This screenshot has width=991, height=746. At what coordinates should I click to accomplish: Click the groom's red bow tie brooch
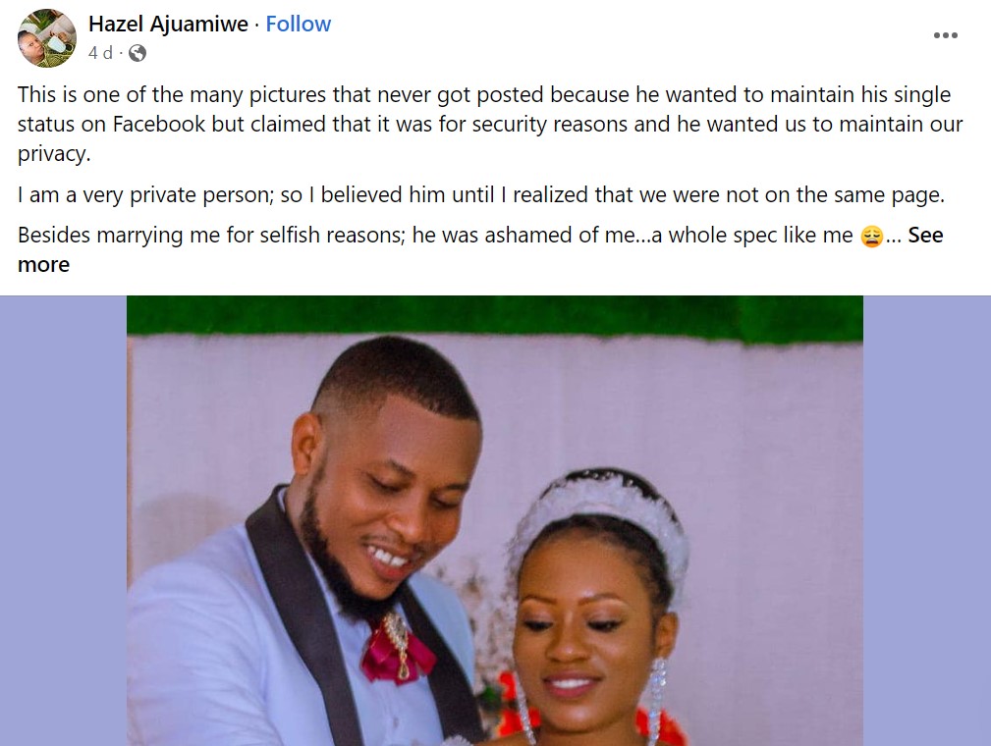398,650
